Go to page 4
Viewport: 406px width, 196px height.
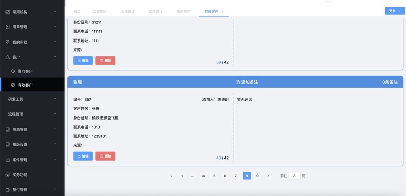click(204, 176)
